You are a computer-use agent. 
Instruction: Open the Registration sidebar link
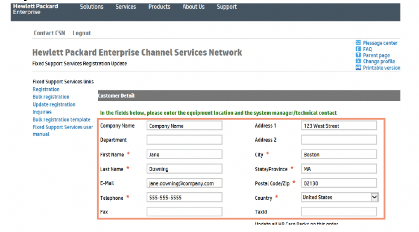click(x=46, y=90)
